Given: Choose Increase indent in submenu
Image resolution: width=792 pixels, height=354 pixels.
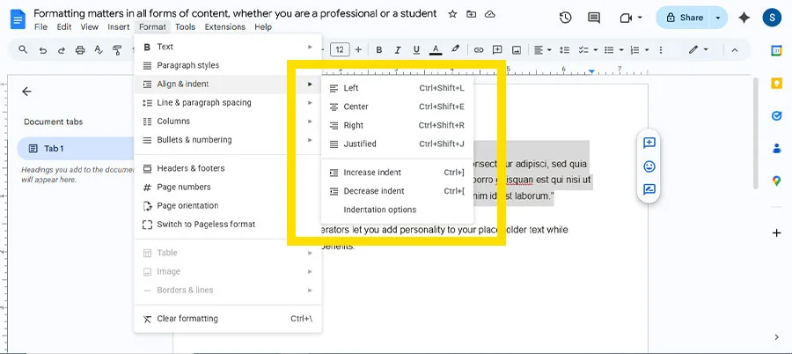Looking at the screenshot, I should (x=397, y=173).
